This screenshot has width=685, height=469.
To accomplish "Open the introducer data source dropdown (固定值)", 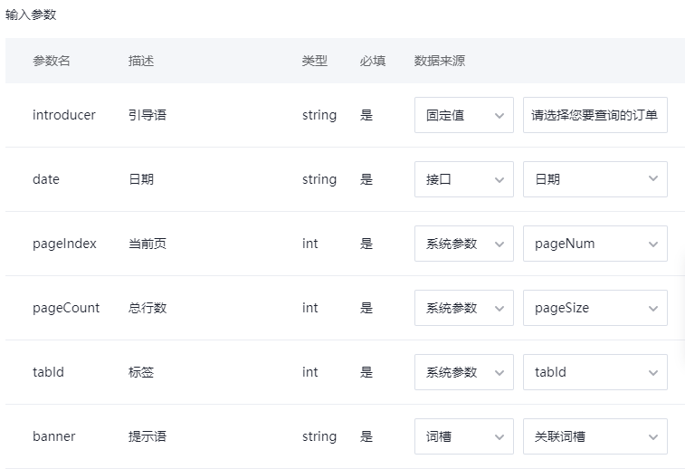I will [x=464, y=115].
